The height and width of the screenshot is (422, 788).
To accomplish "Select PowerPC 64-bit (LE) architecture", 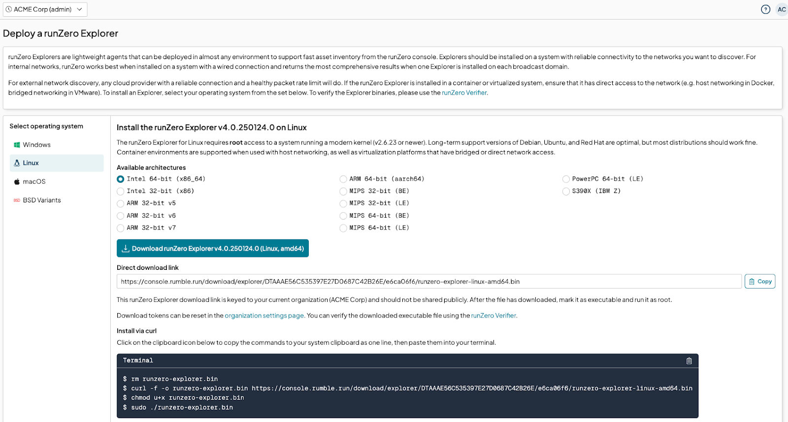I will point(566,179).
